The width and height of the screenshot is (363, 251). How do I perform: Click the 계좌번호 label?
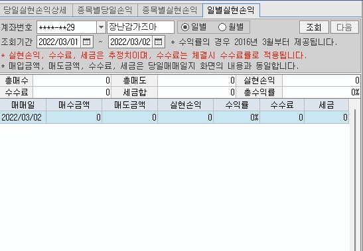(x=17, y=27)
